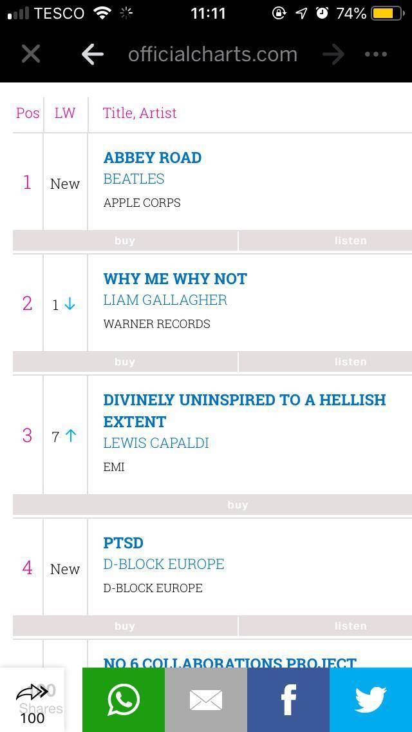Select the LW column header
This screenshot has width=412, height=732.
[64, 113]
